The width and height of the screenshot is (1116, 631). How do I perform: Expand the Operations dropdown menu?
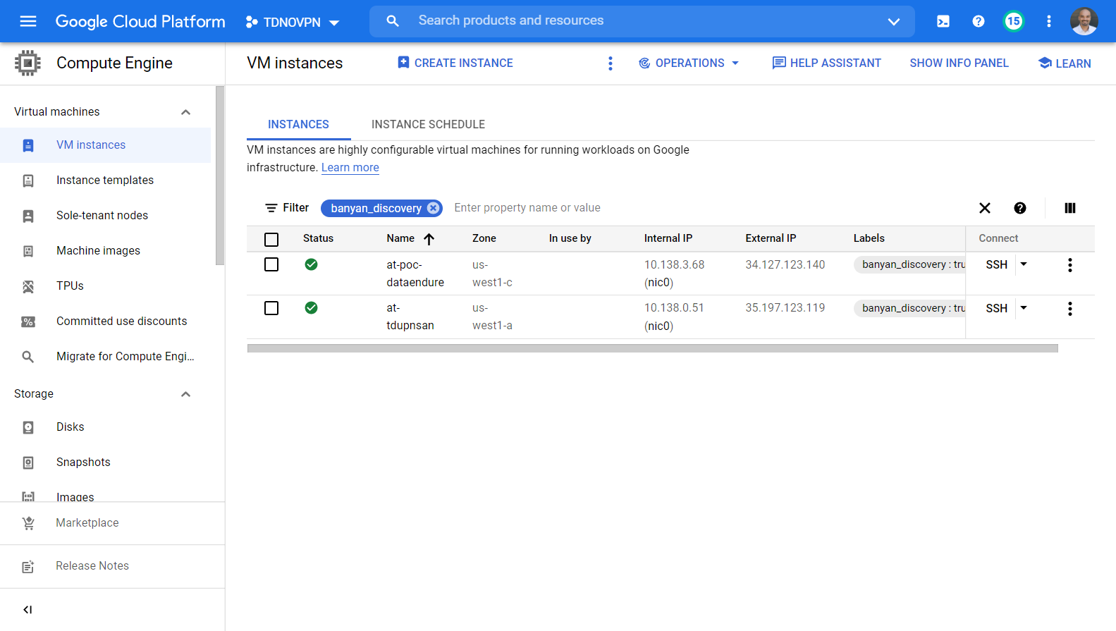point(689,63)
